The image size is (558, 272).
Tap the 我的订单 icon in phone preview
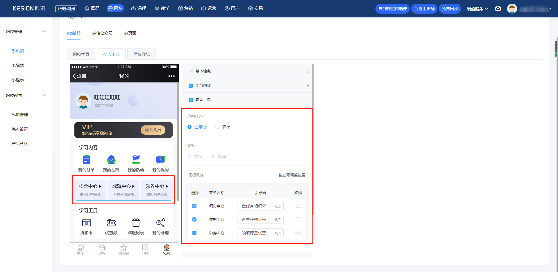tap(86, 160)
